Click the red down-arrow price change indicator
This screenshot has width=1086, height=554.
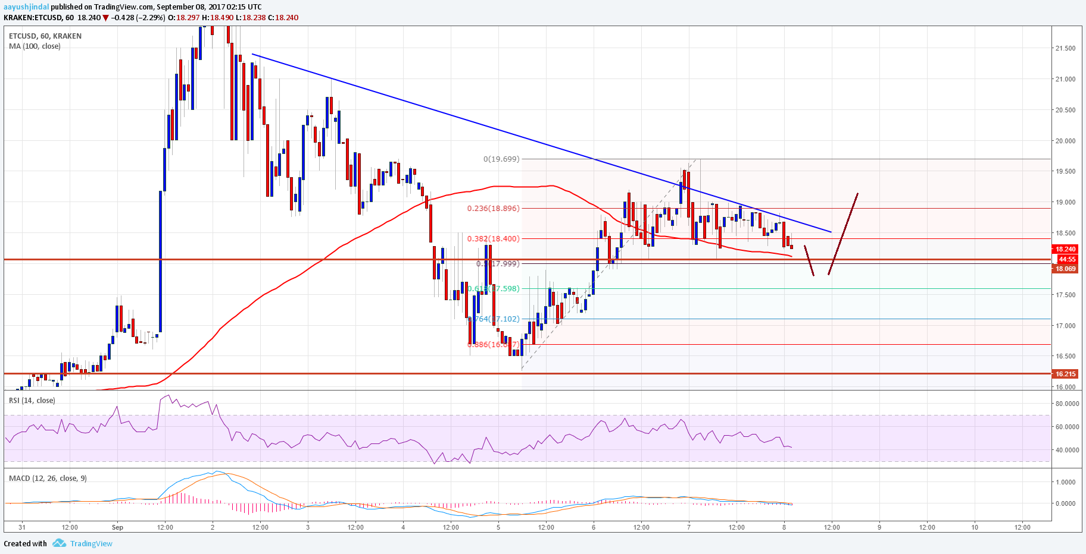click(106, 18)
